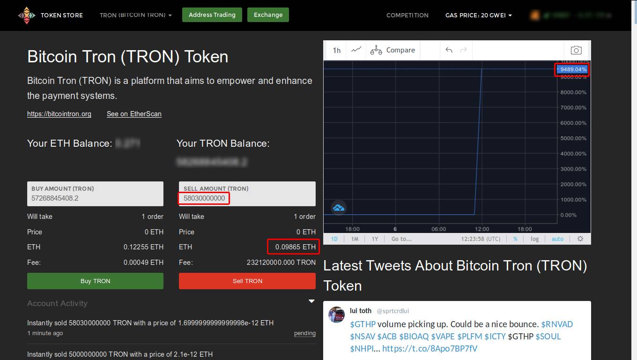The image size is (637, 360).
Task: Click the chart style line icon
Action: (x=356, y=50)
